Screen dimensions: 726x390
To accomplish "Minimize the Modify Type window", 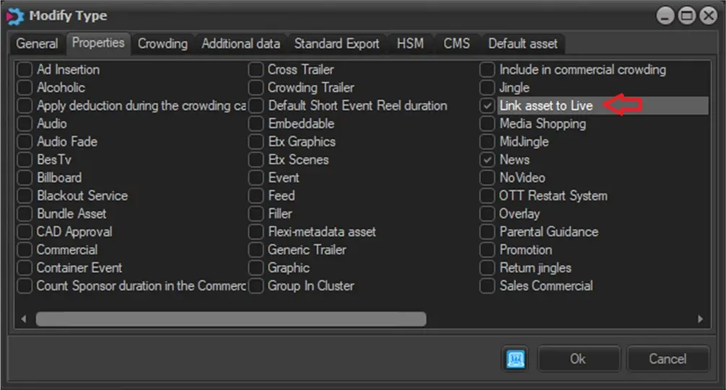I will [x=666, y=15].
